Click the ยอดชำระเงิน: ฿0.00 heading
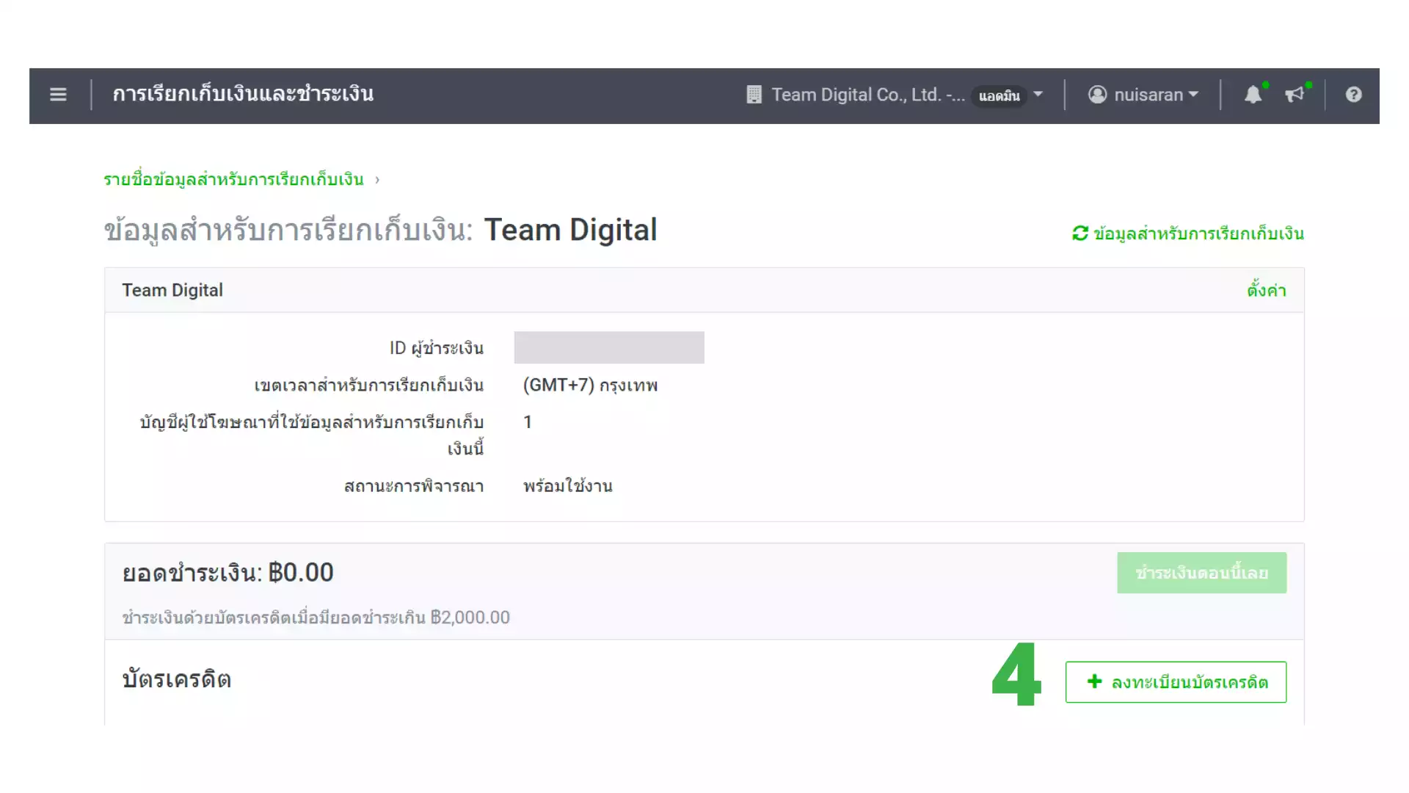Screen dimensions: 1409x793 click(x=227, y=573)
